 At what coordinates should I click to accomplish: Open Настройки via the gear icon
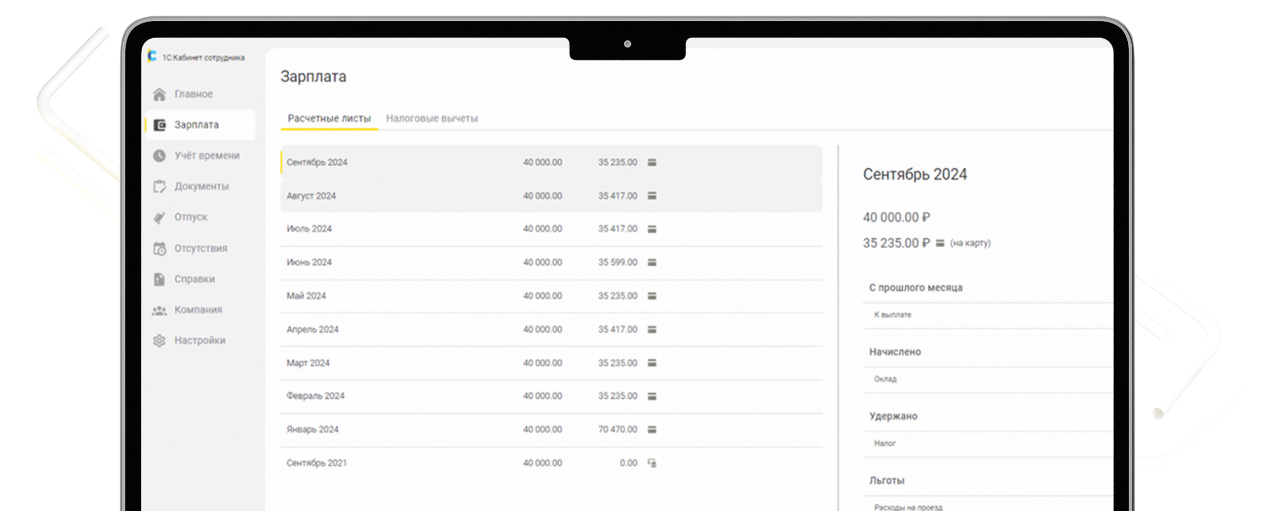click(x=159, y=340)
